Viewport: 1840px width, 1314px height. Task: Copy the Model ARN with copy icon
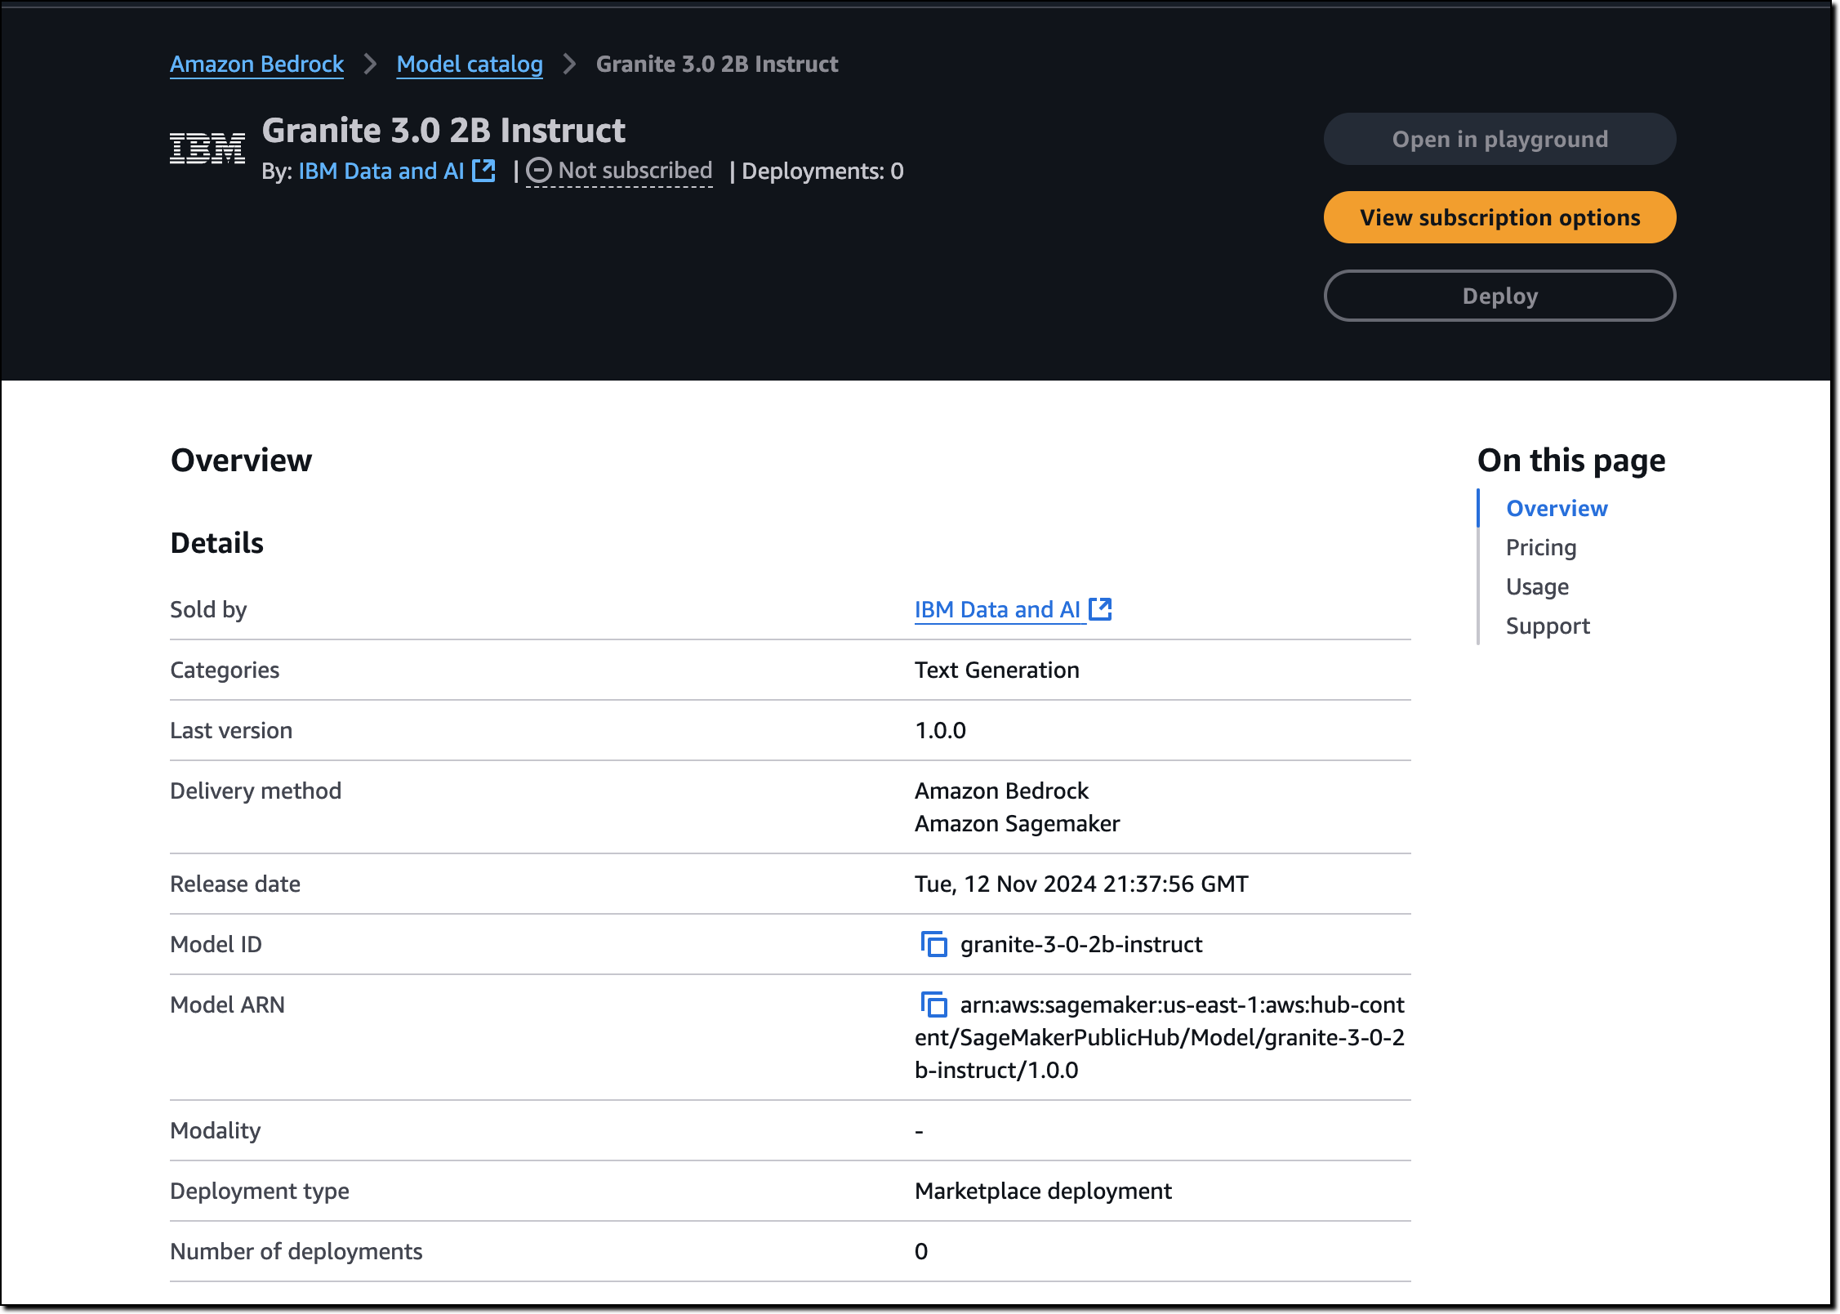(x=933, y=1004)
